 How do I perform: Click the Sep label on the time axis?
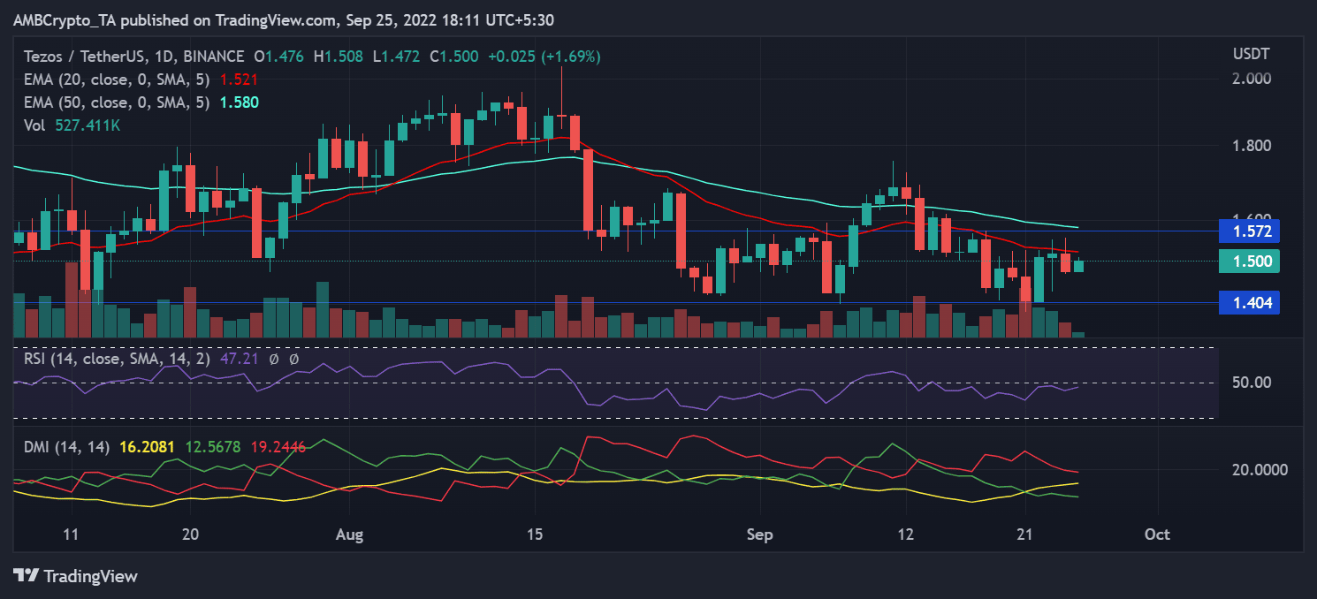(759, 535)
